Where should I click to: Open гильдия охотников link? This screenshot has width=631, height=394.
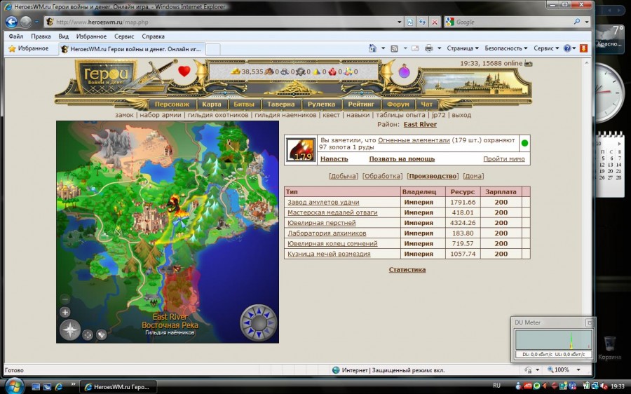click(218, 115)
